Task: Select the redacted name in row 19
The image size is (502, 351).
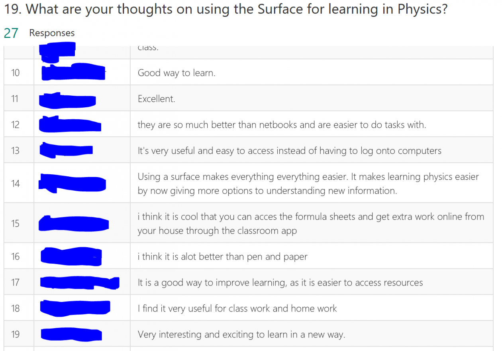Action: pos(71,334)
